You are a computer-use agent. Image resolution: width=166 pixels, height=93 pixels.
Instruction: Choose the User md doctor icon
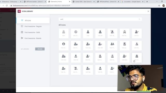[76, 58]
